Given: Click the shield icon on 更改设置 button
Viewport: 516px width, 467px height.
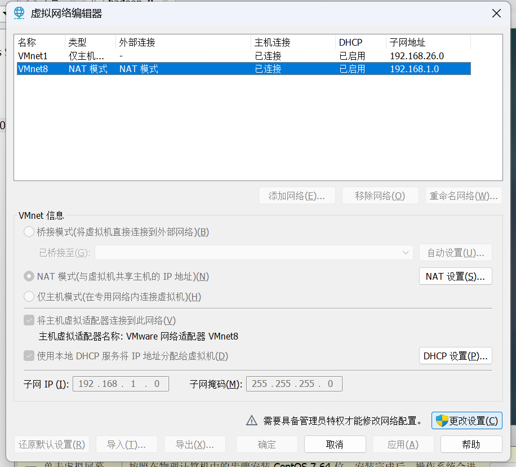Looking at the screenshot, I should point(442,421).
